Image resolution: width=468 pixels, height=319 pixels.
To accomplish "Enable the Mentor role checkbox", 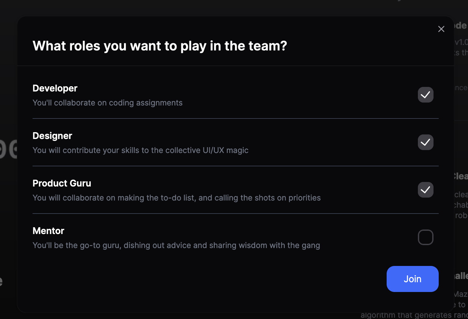I will (425, 237).
